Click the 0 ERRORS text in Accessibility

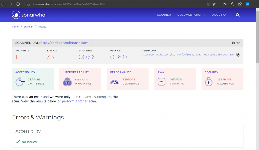pos(34,79)
